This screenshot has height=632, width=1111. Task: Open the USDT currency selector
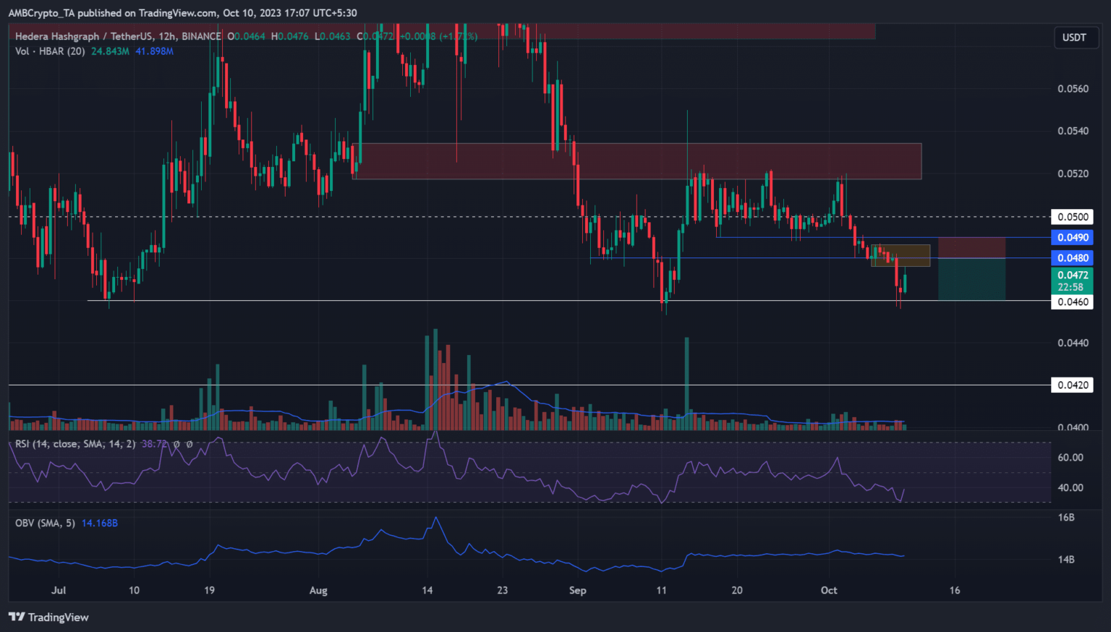1073,38
